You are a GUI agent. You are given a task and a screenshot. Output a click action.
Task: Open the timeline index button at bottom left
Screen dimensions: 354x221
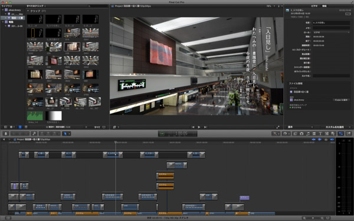click(8, 218)
